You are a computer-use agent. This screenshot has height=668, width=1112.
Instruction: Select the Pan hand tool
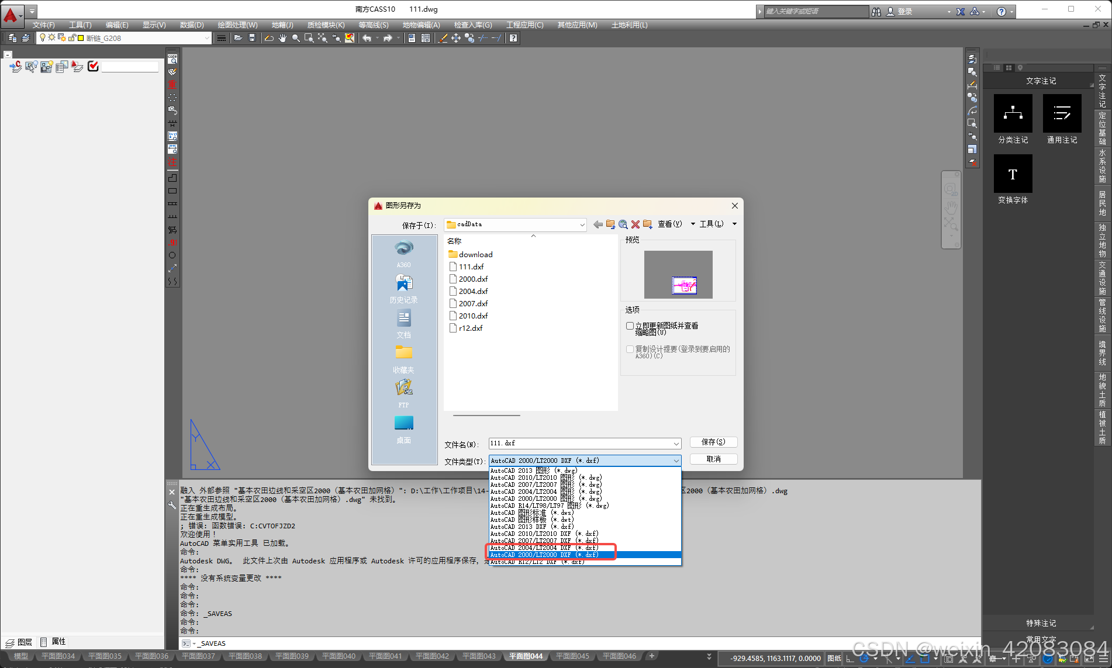(x=282, y=38)
